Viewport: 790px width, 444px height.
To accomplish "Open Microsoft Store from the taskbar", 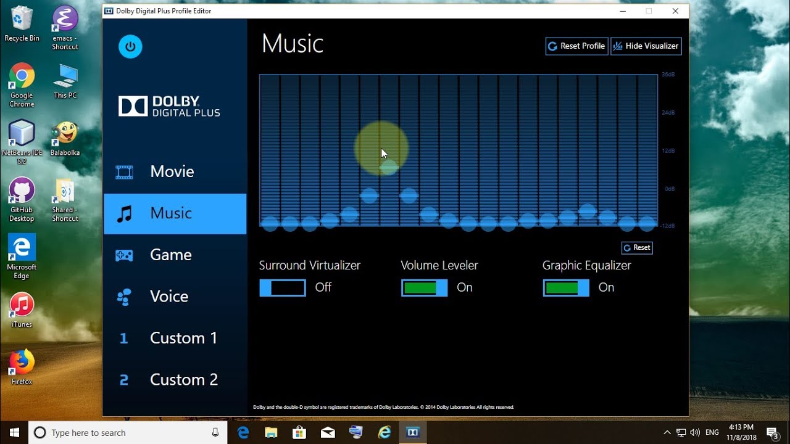I will 300,433.
